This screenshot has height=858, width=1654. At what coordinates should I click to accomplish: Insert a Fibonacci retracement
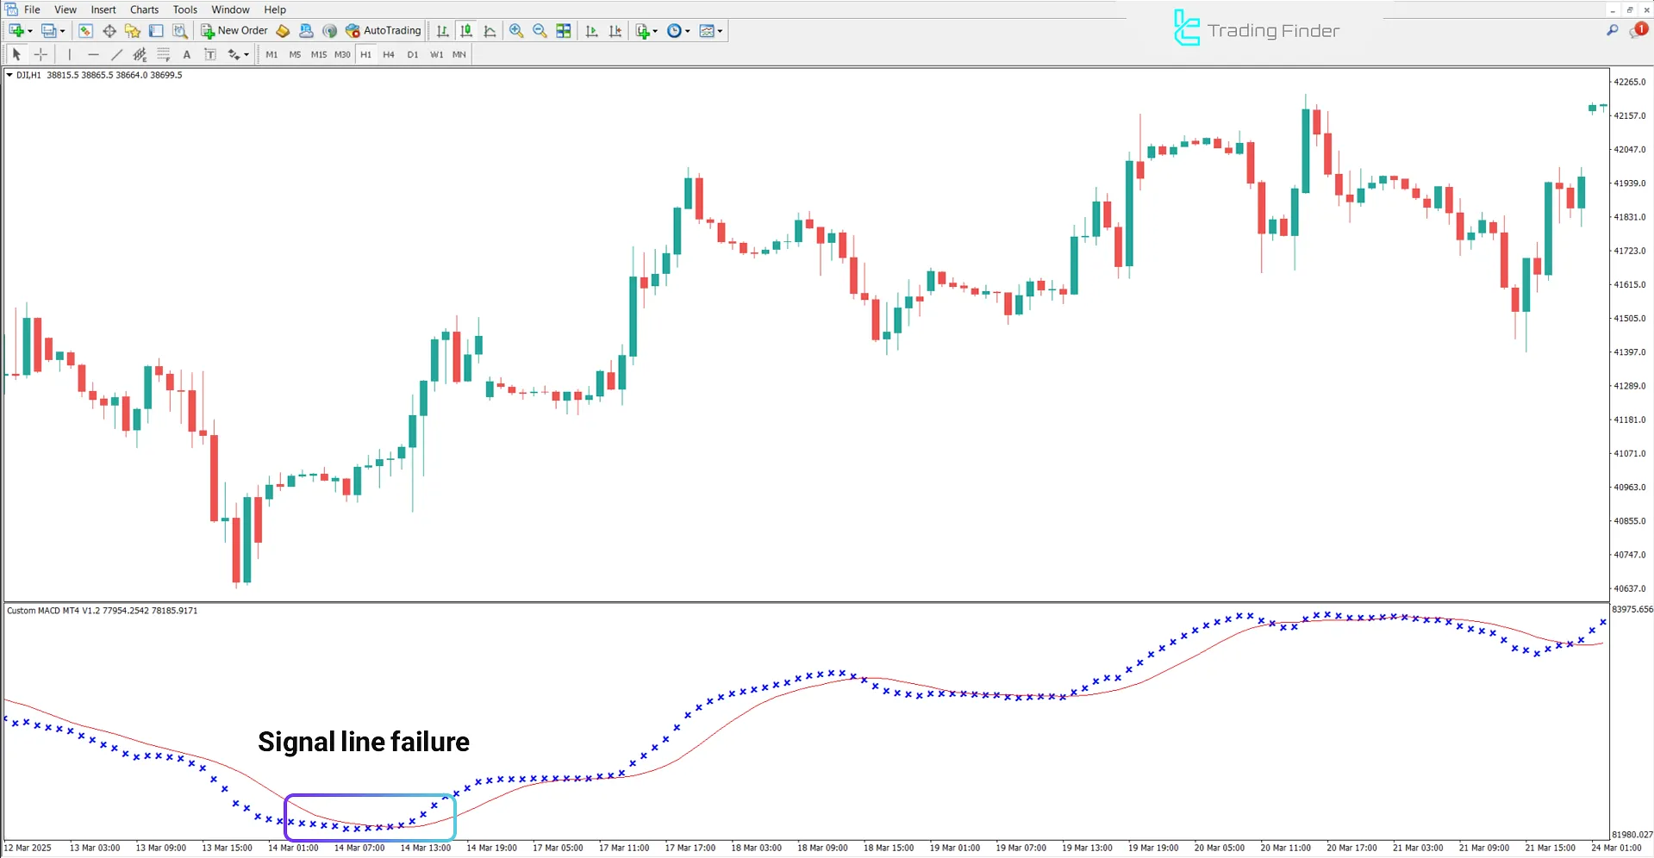tap(162, 53)
